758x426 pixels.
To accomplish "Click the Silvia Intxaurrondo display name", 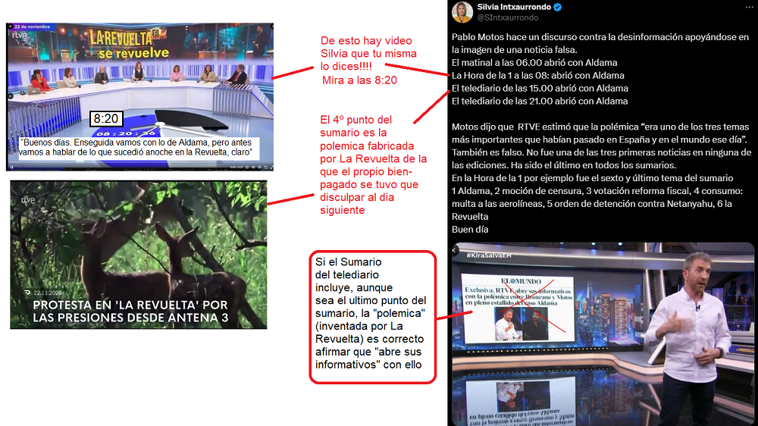I will [514, 7].
